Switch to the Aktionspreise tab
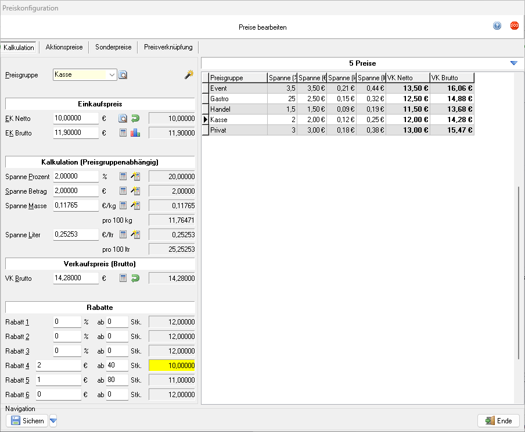Screen dimensions: 525x432 (64, 47)
